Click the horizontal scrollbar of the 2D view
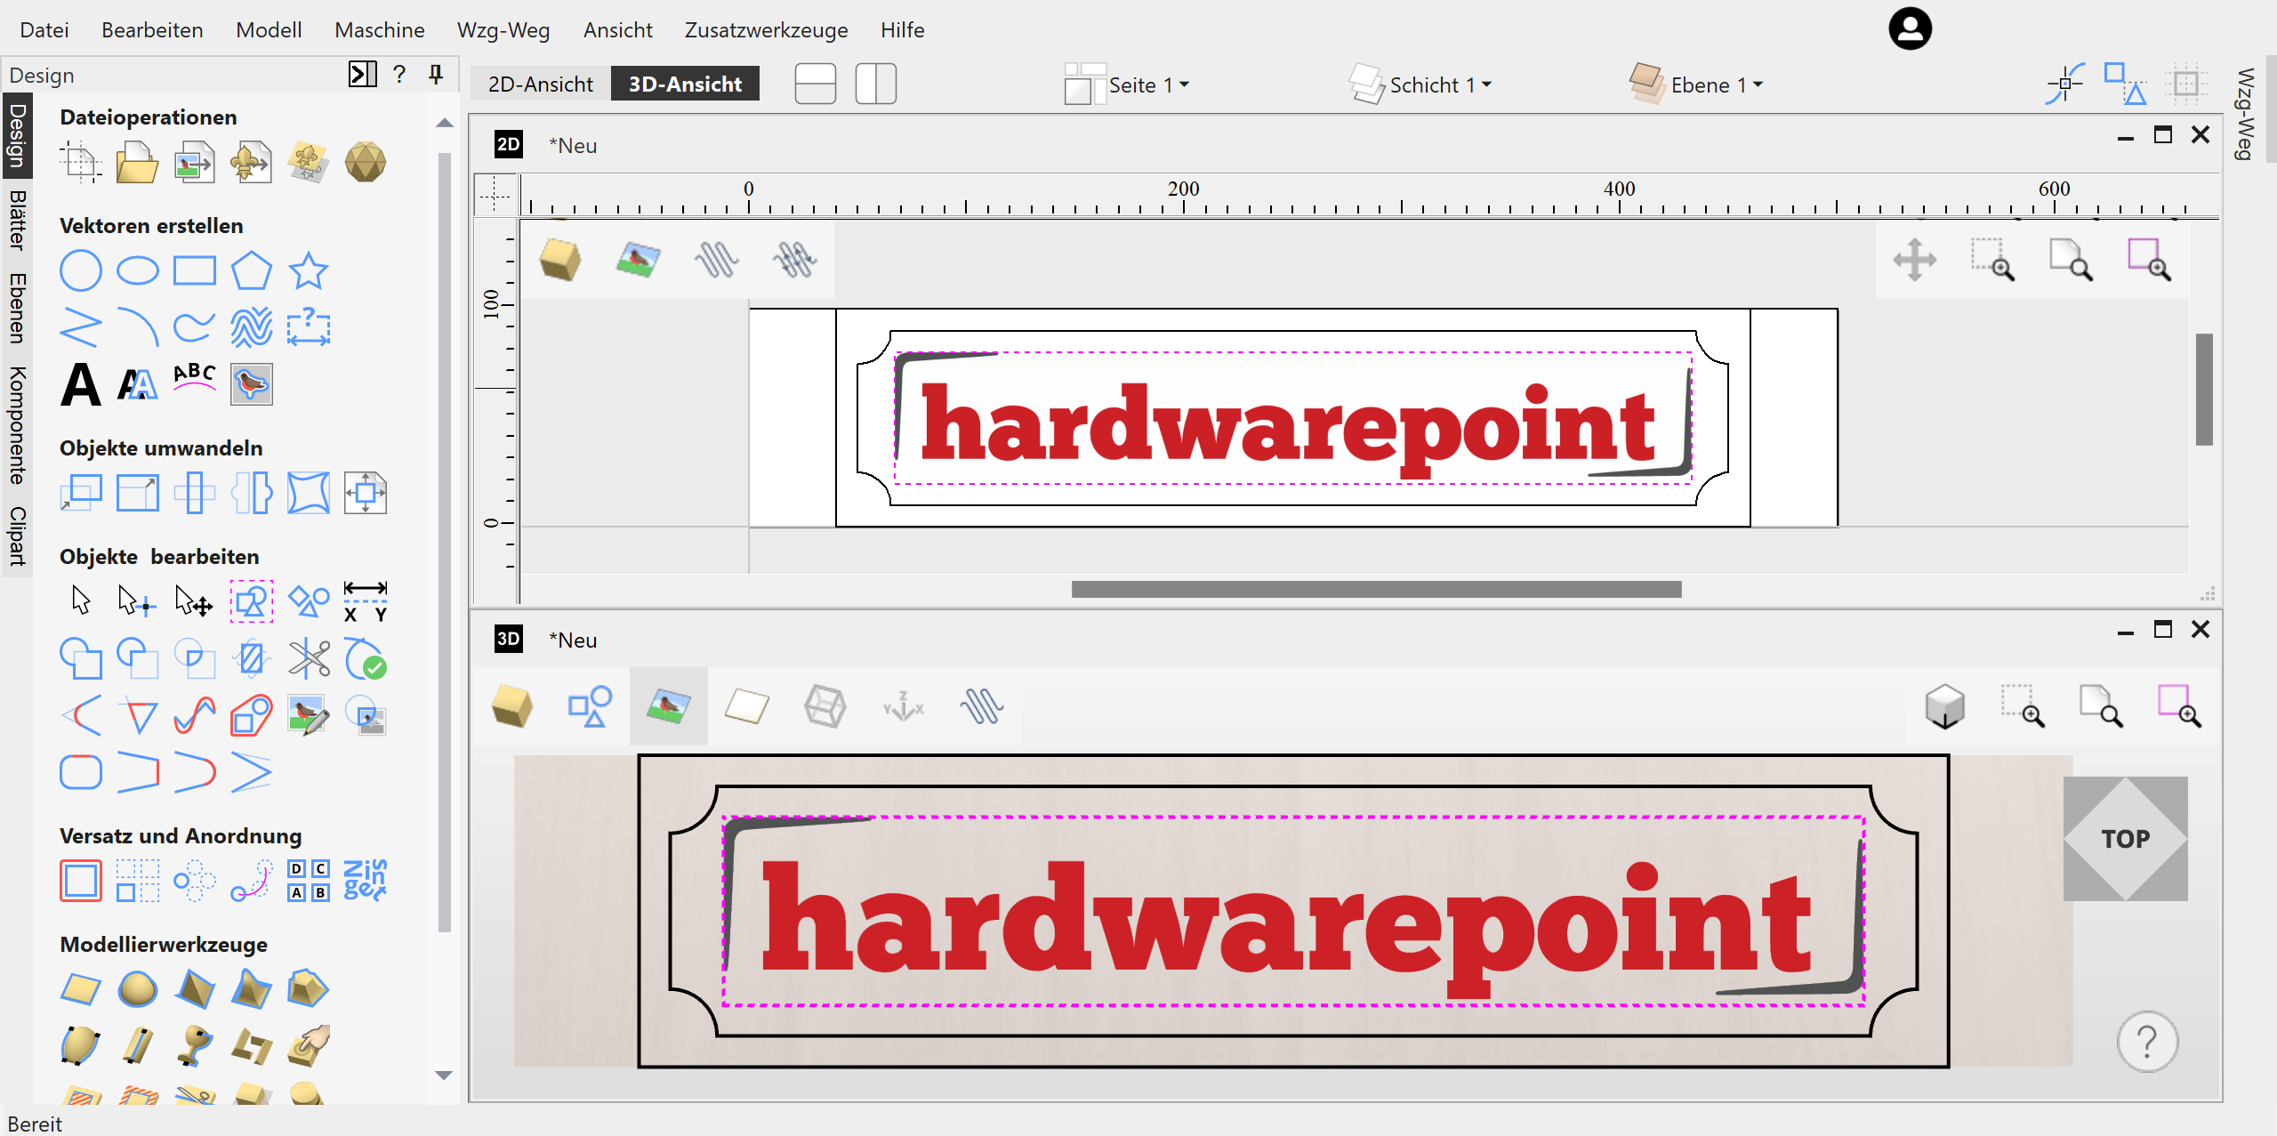The width and height of the screenshot is (2277, 1136). (x=1376, y=589)
